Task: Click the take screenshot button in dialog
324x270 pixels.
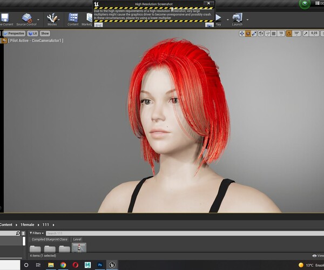Action: (210, 25)
